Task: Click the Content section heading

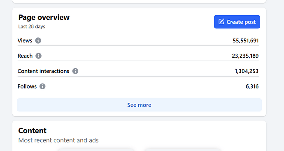Action: pos(32,130)
